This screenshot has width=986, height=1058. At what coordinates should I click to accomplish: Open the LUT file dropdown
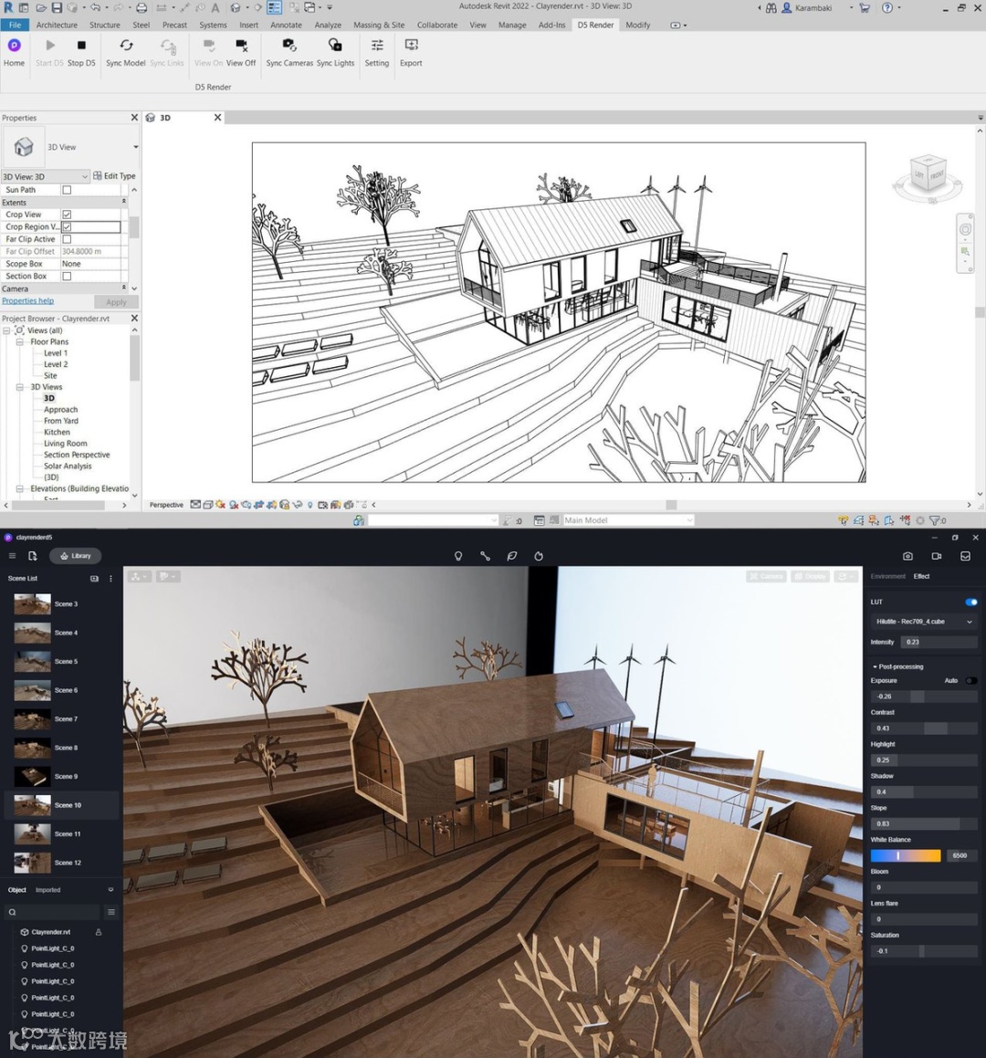tap(923, 622)
